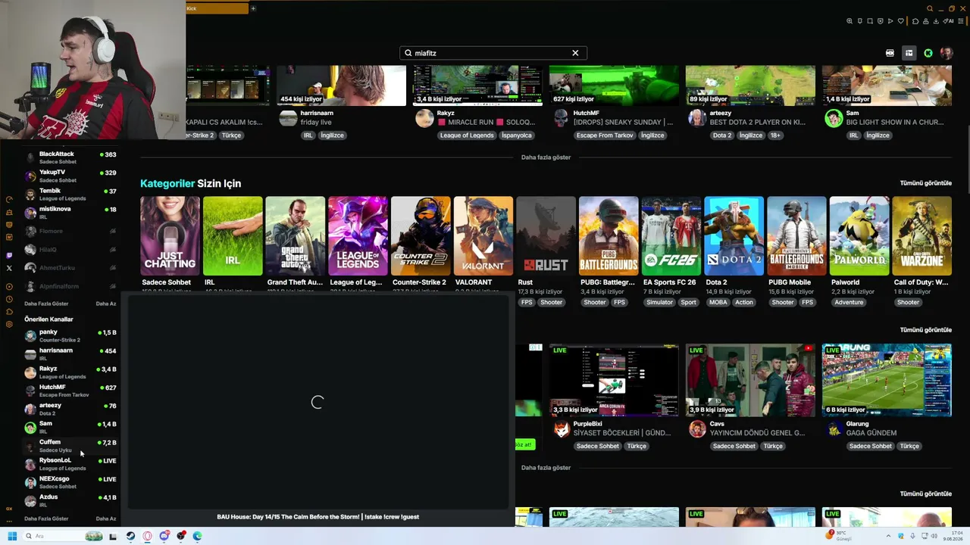Screen dimensions: 970x545
Task: Click the Simulator tag under EA Sports FC 26
Action: (659, 302)
